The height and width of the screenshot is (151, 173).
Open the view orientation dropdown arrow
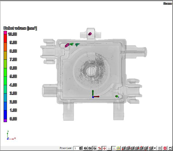[155, 148]
